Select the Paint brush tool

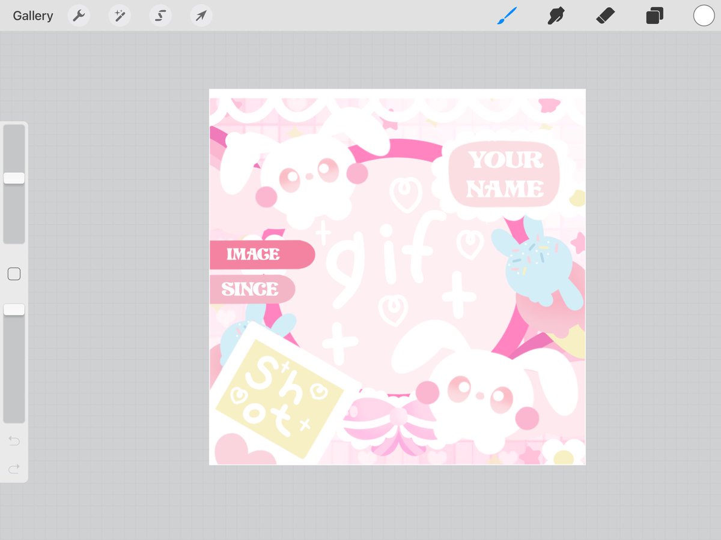click(x=507, y=16)
